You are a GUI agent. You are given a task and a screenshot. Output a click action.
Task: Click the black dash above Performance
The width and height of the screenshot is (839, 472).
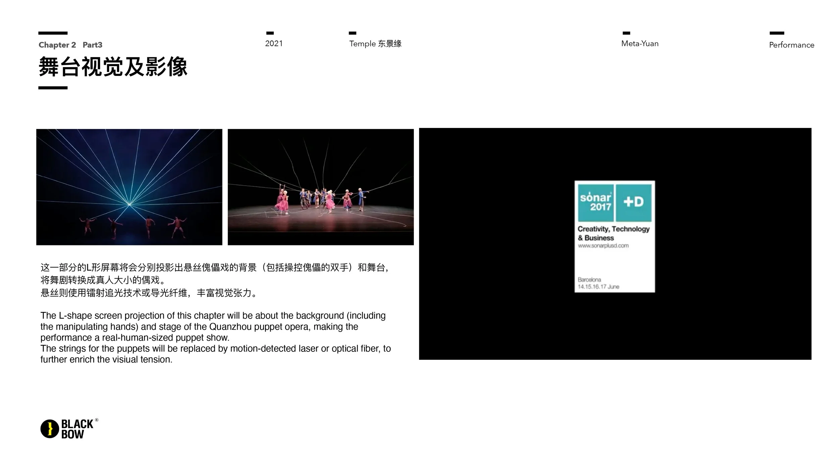(777, 33)
